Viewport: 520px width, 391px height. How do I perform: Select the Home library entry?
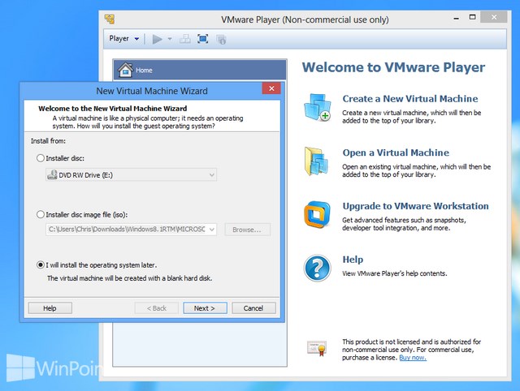pyautogui.click(x=200, y=70)
